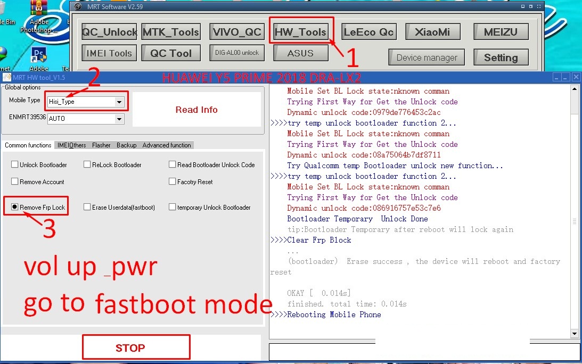Screen dimensions: 582x364
Task: Check the Erase Userdata(fastboot) option
Action: tap(87, 207)
